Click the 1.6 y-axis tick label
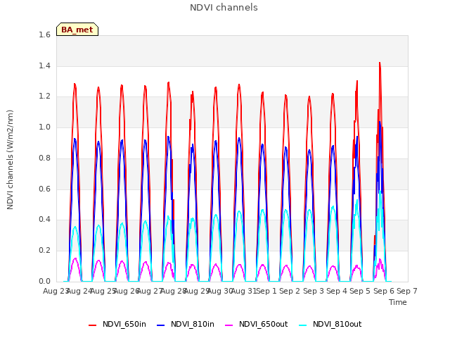450x338 pixels. point(44,35)
